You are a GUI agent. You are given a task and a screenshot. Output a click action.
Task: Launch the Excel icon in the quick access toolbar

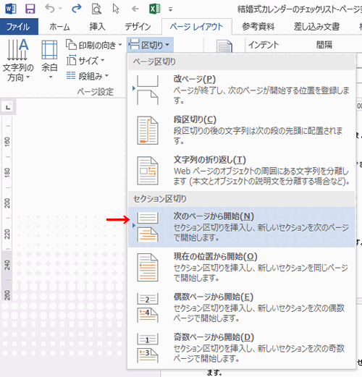(x=155, y=9)
